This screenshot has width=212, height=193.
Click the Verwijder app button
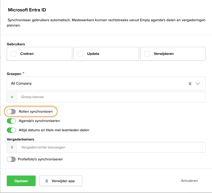pyautogui.click(x=61, y=181)
